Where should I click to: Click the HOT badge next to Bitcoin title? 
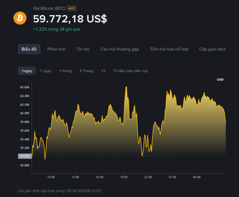[x=72, y=8]
